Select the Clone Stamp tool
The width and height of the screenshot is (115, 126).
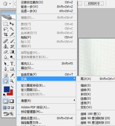click(5, 46)
